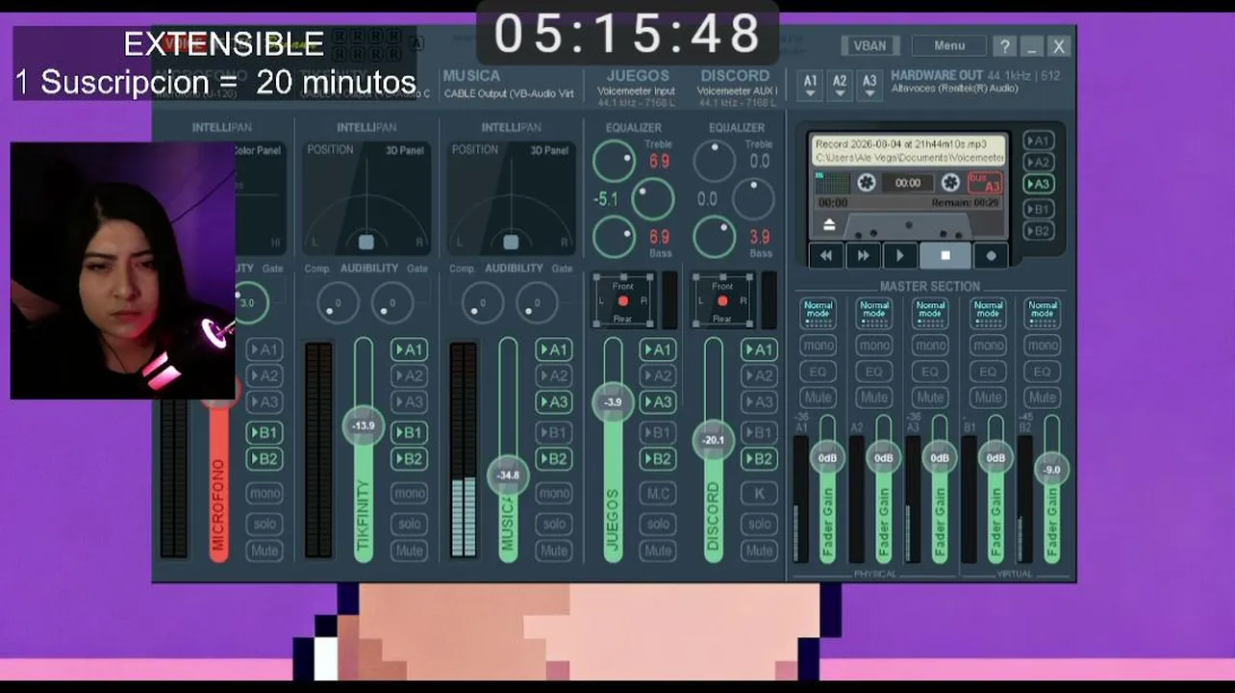
Task: Open the VBAN settings
Action: pyautogui.click(x=870, y=46)
